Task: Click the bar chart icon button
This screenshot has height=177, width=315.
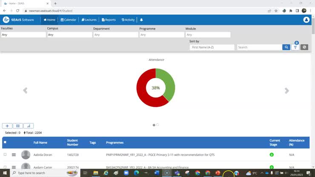Action: (29, 126)
